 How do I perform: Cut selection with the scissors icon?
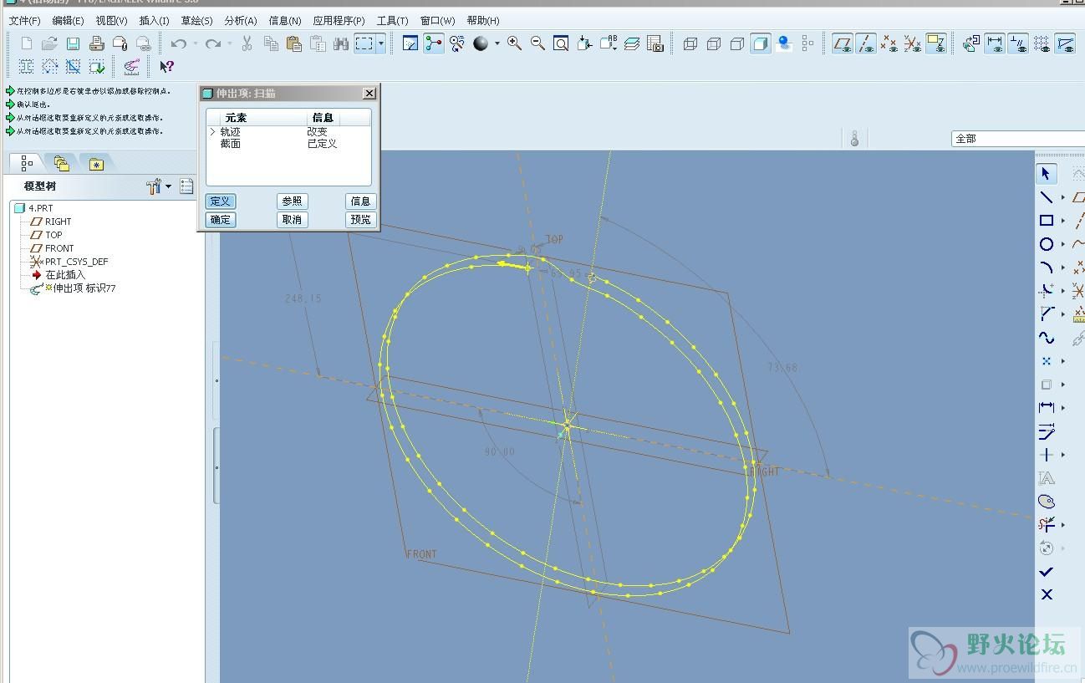click(x=247, y=43)
